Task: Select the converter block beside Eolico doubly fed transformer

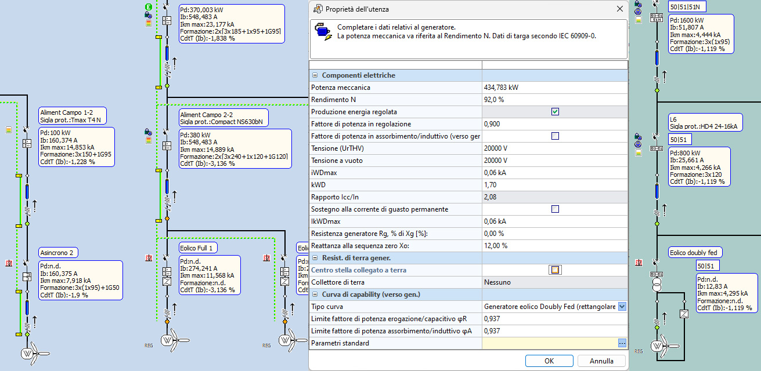Action: [683, 314]
